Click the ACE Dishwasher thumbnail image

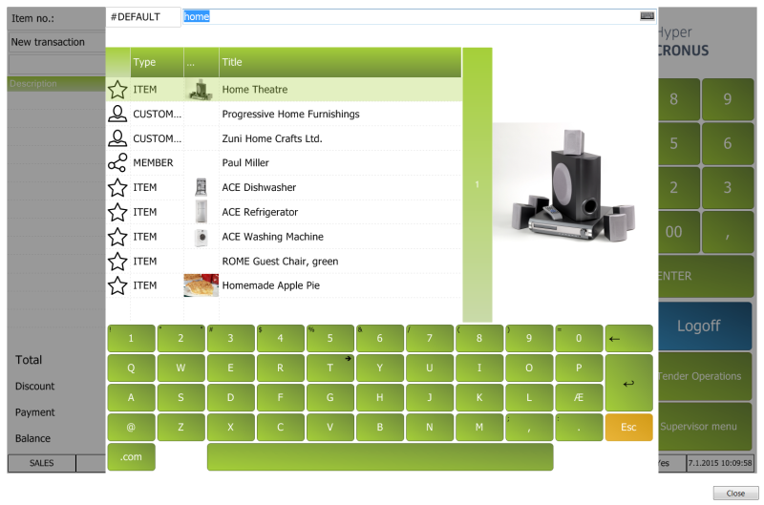pos(201,187)
